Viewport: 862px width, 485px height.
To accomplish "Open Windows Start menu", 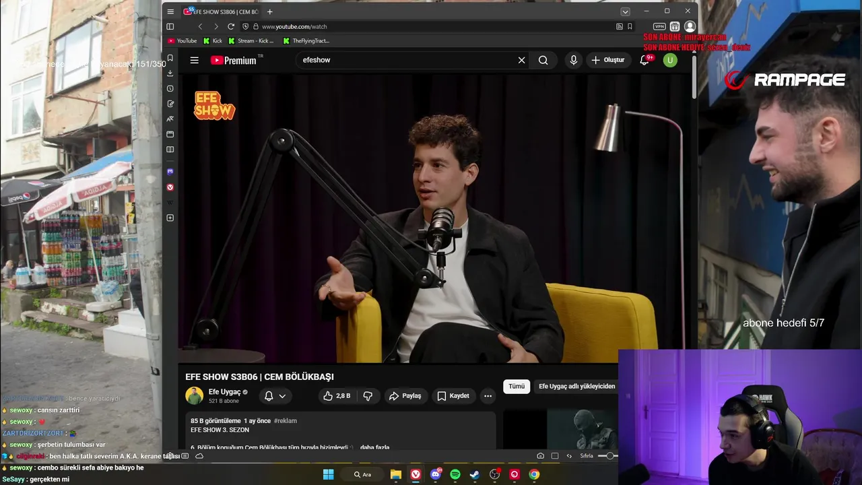I will coord(328,474).
